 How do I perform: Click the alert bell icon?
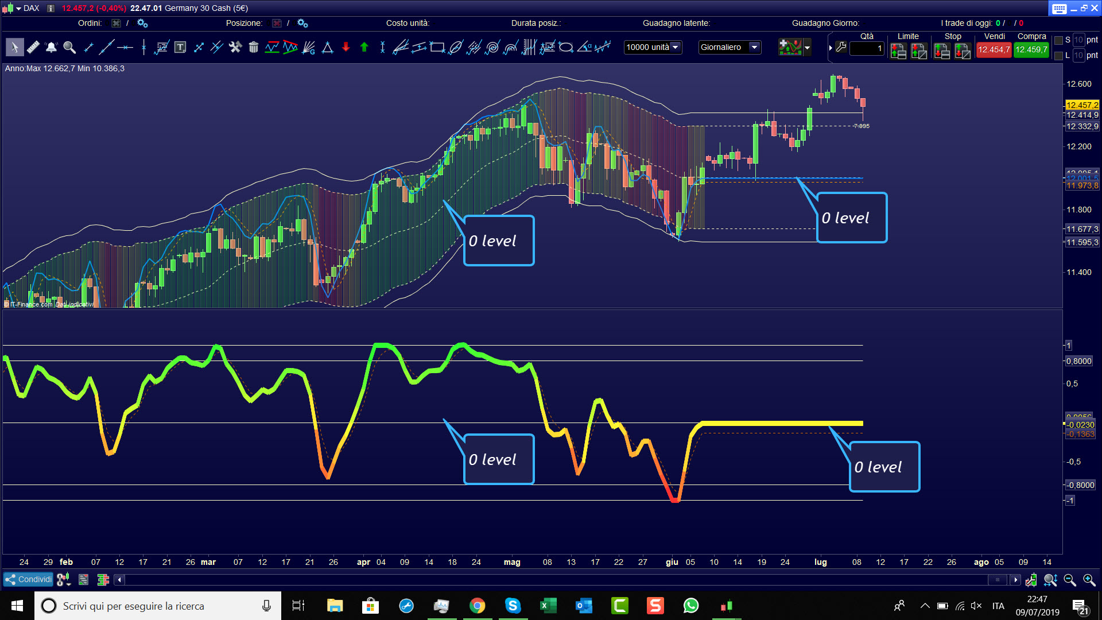(x=51, y=47)
